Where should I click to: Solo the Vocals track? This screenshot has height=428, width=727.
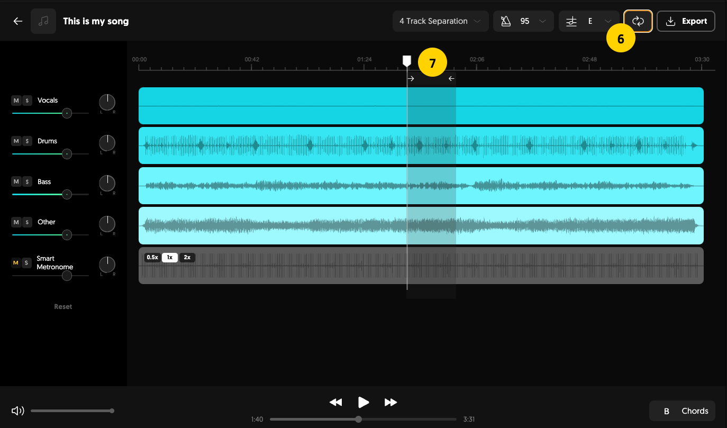pyautogui.click(x=27, y=101)
